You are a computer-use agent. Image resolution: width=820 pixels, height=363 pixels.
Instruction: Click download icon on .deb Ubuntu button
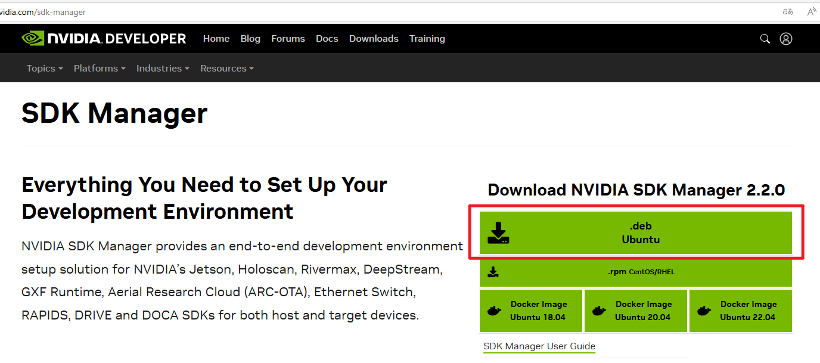[498, 233]
